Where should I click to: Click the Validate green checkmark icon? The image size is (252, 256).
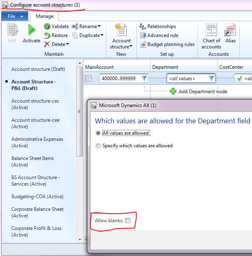click(47, 26)
